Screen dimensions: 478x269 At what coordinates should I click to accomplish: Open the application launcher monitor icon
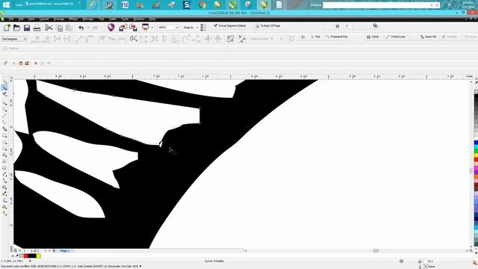click(x=145, y=28)
